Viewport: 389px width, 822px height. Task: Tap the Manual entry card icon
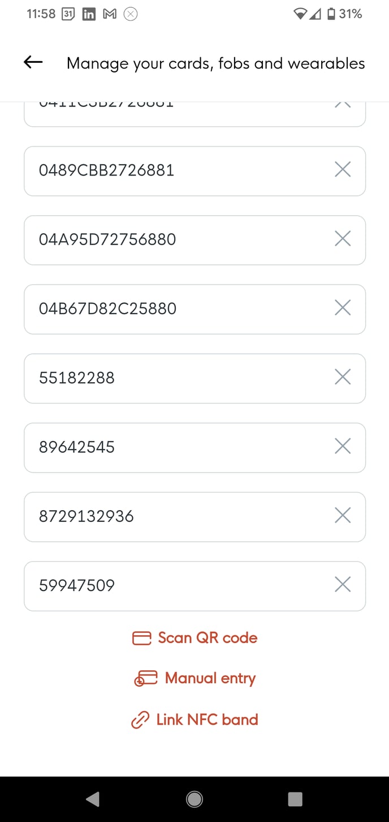(x=145, y=678)
